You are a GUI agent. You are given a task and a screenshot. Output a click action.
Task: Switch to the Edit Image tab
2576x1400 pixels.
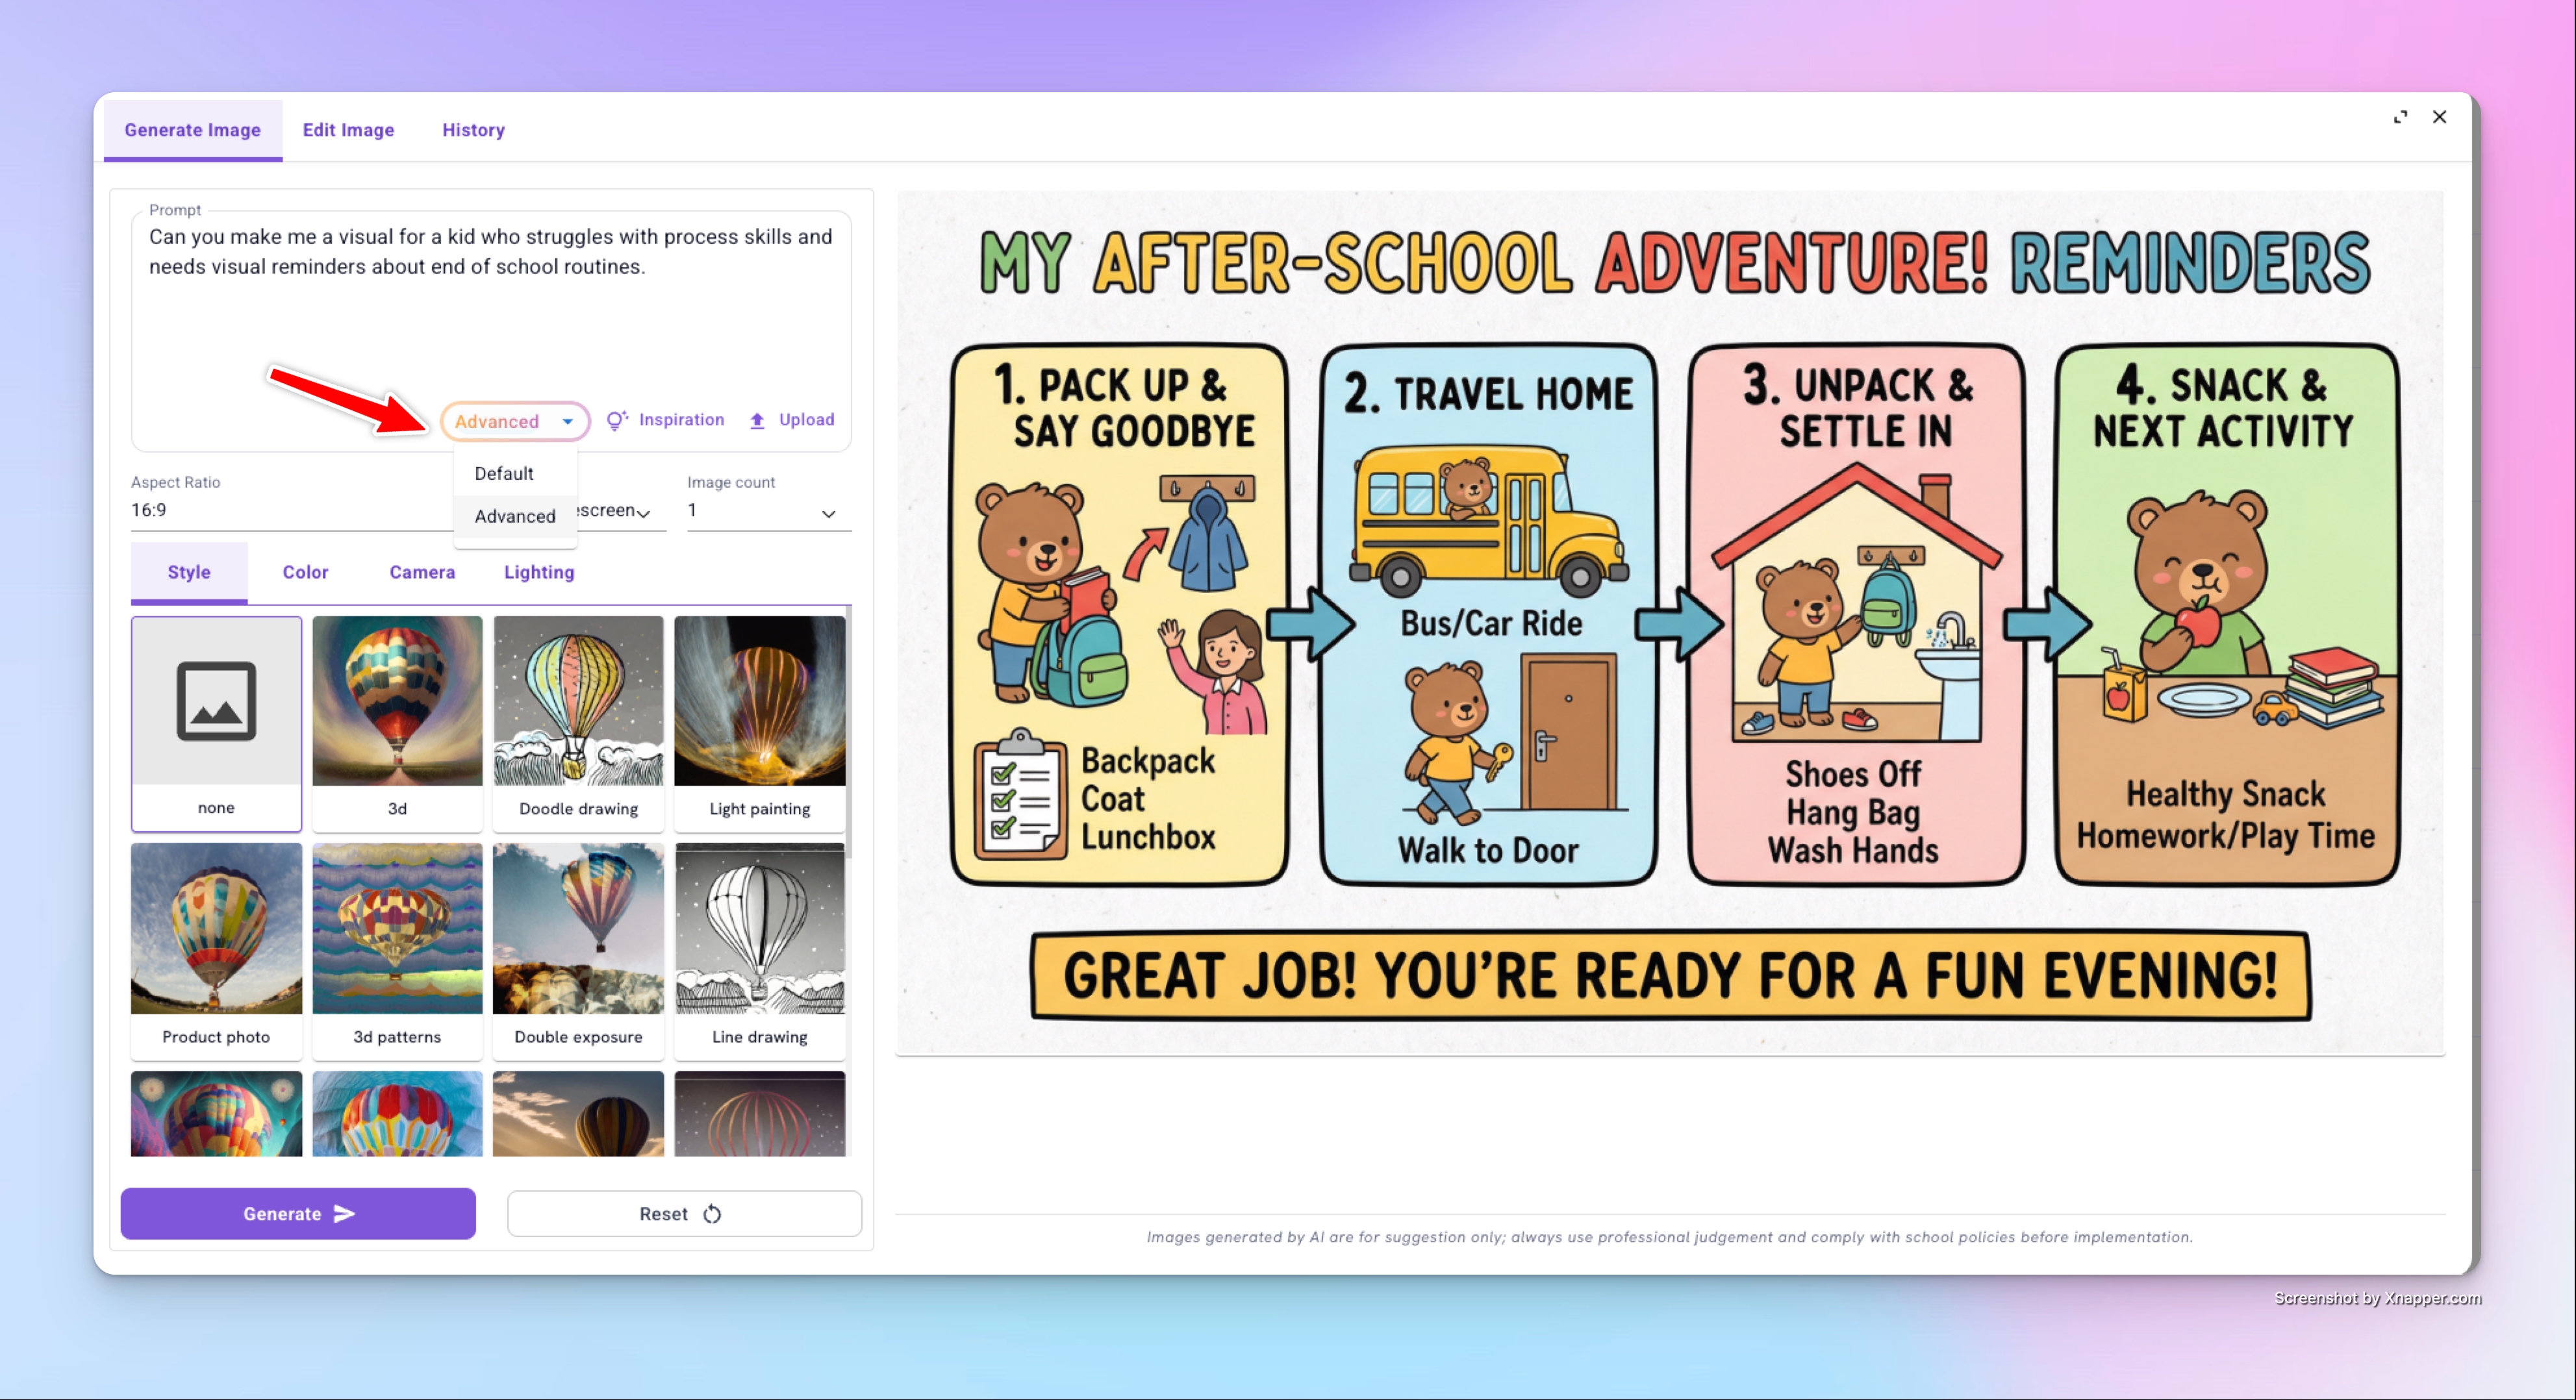(348, 130)
